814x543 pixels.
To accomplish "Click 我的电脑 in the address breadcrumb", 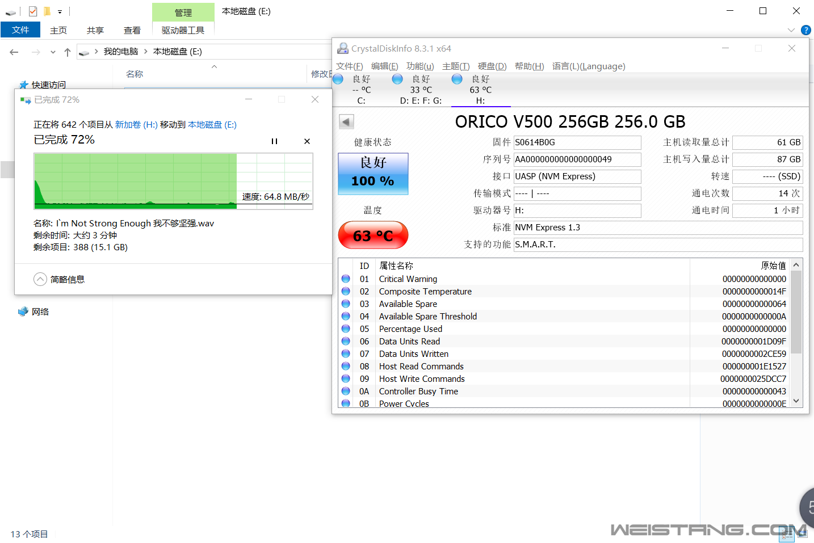I will click(120, 52).
